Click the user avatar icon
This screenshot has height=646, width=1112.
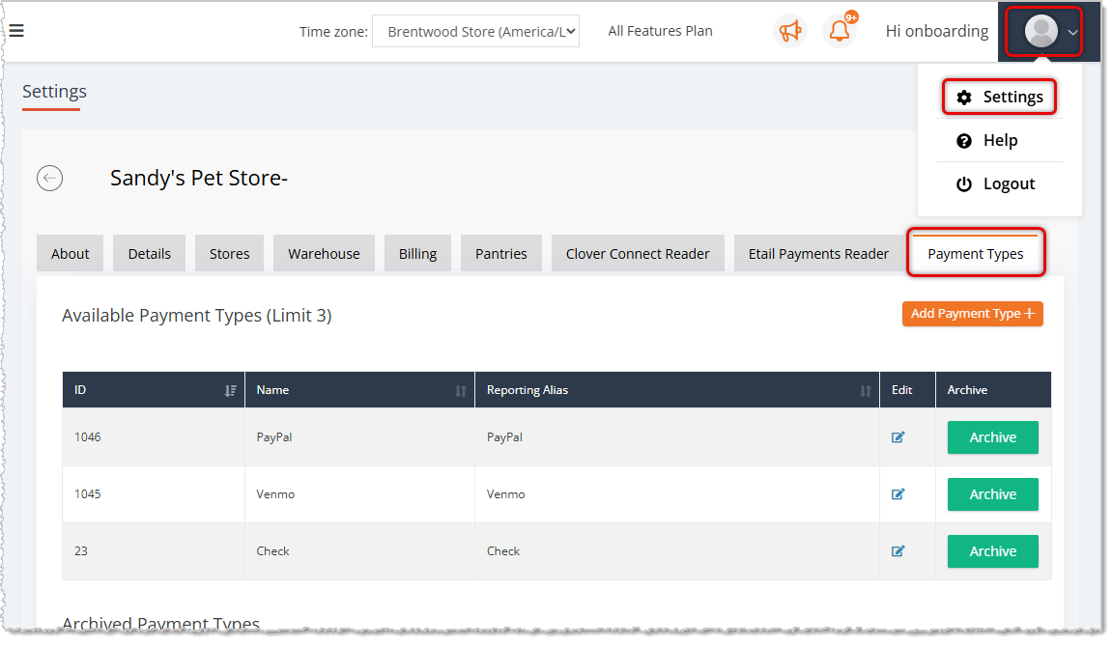[1041, 31]
